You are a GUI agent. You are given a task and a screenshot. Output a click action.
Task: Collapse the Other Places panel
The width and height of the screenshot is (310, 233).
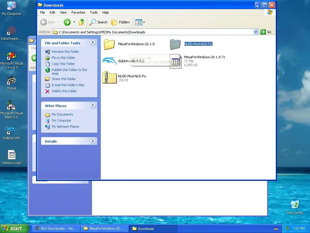[93, 105]
